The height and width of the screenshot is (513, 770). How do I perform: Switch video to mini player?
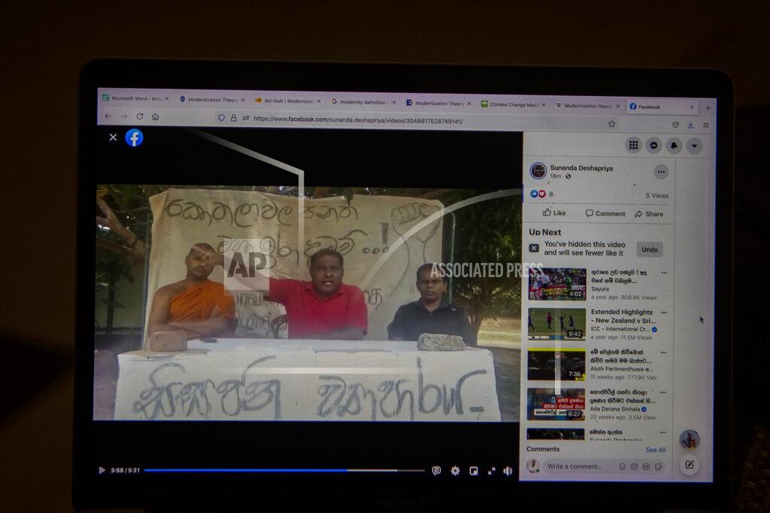click(474, 471)
